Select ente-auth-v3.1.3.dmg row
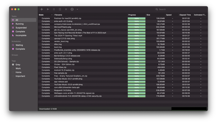Viewport: 217px width, 123px height. click(123, 21)
